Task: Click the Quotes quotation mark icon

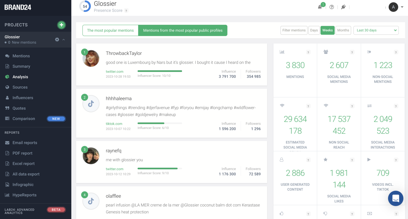Action: [x=7, y=108]
